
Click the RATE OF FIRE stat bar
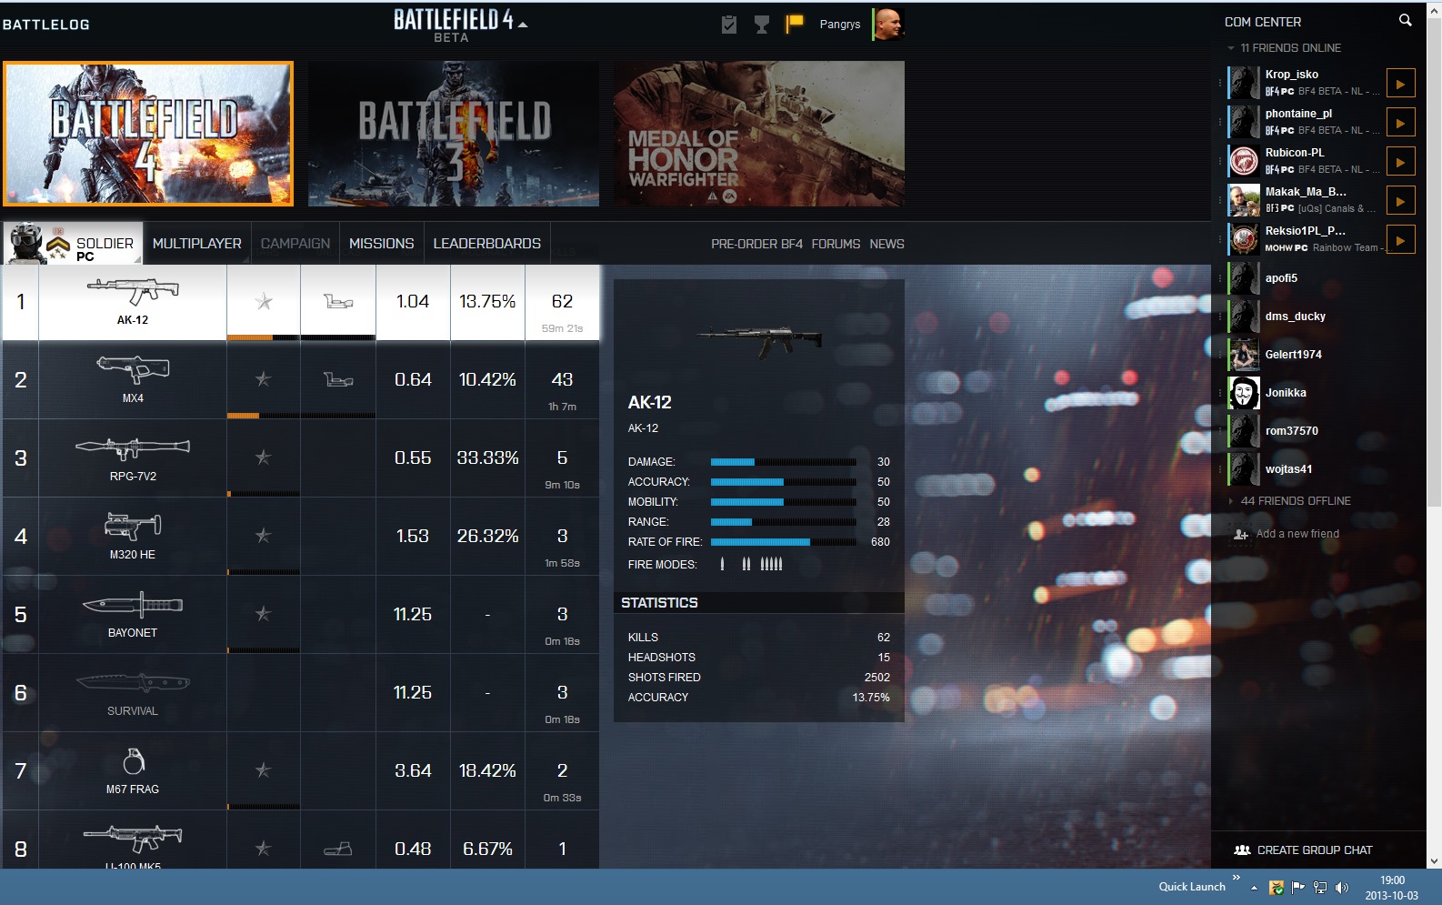tap(783, 542)
